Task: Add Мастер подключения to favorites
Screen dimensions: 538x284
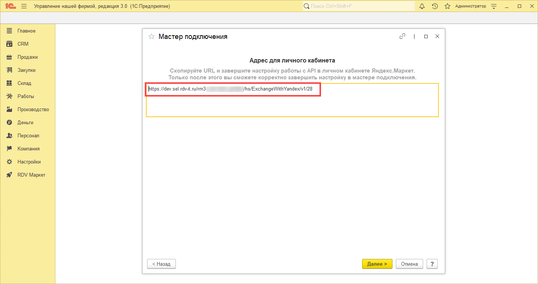Action: coord(152,37)
